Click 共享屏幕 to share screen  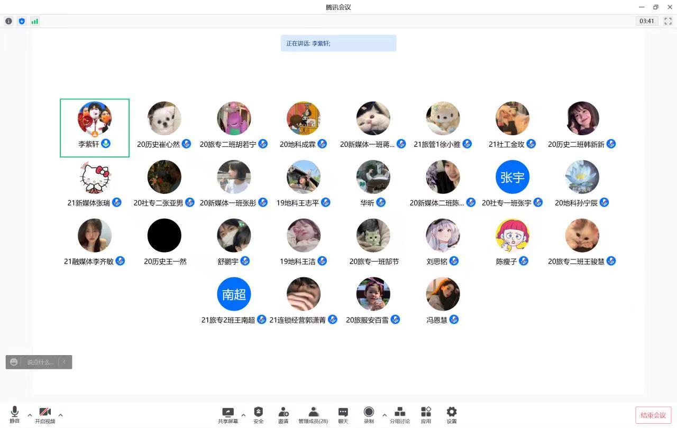(228, 415)
